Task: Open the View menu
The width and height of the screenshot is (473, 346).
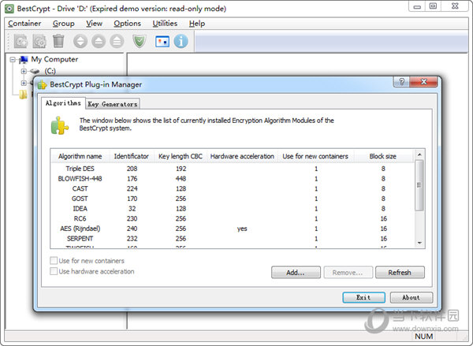Action: [94, 24]
